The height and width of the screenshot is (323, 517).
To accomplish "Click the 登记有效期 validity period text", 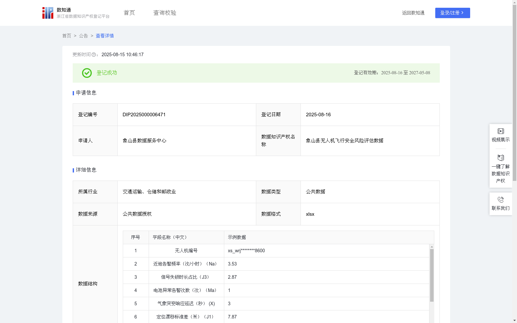I will (392, 73).
